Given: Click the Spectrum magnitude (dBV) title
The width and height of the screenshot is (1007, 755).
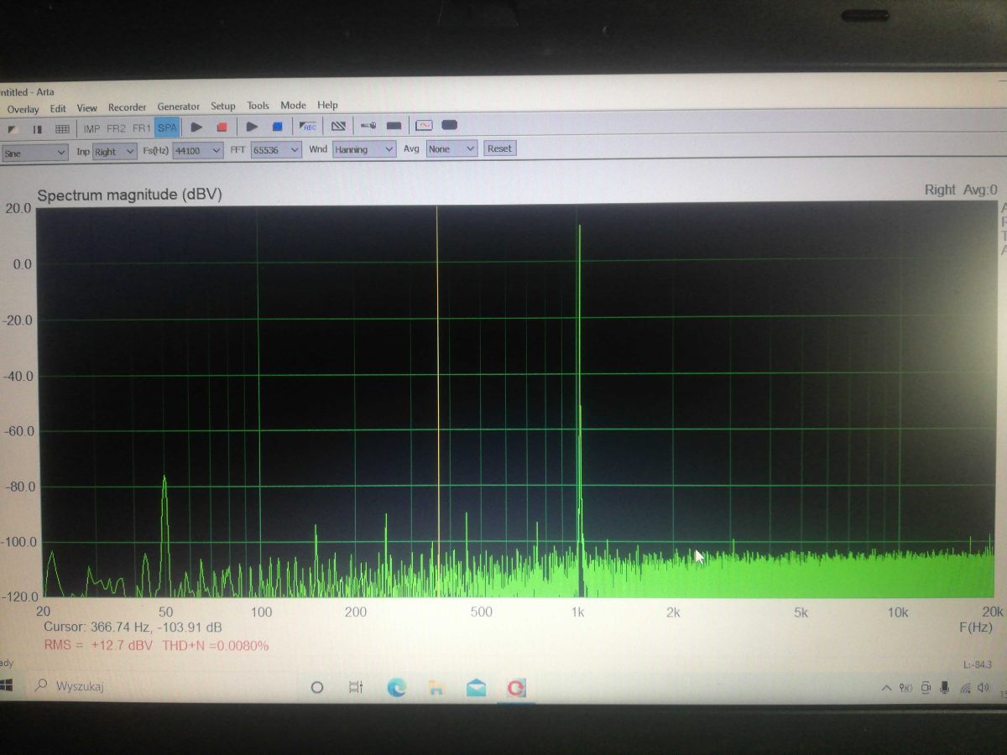Looking at the screenshot, I should pos(129,195).
